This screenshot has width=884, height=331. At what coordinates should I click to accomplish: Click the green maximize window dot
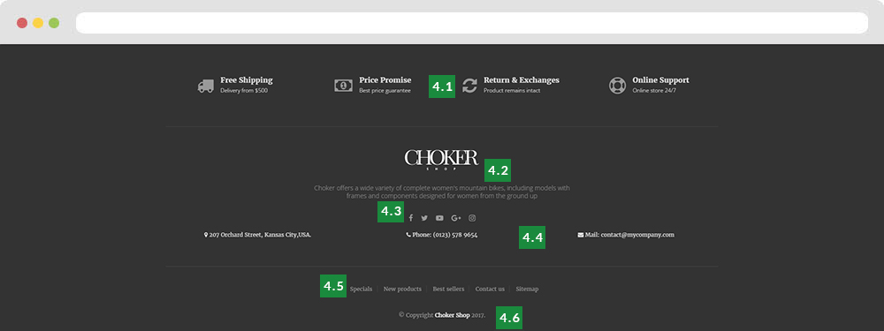pos(54,23)
